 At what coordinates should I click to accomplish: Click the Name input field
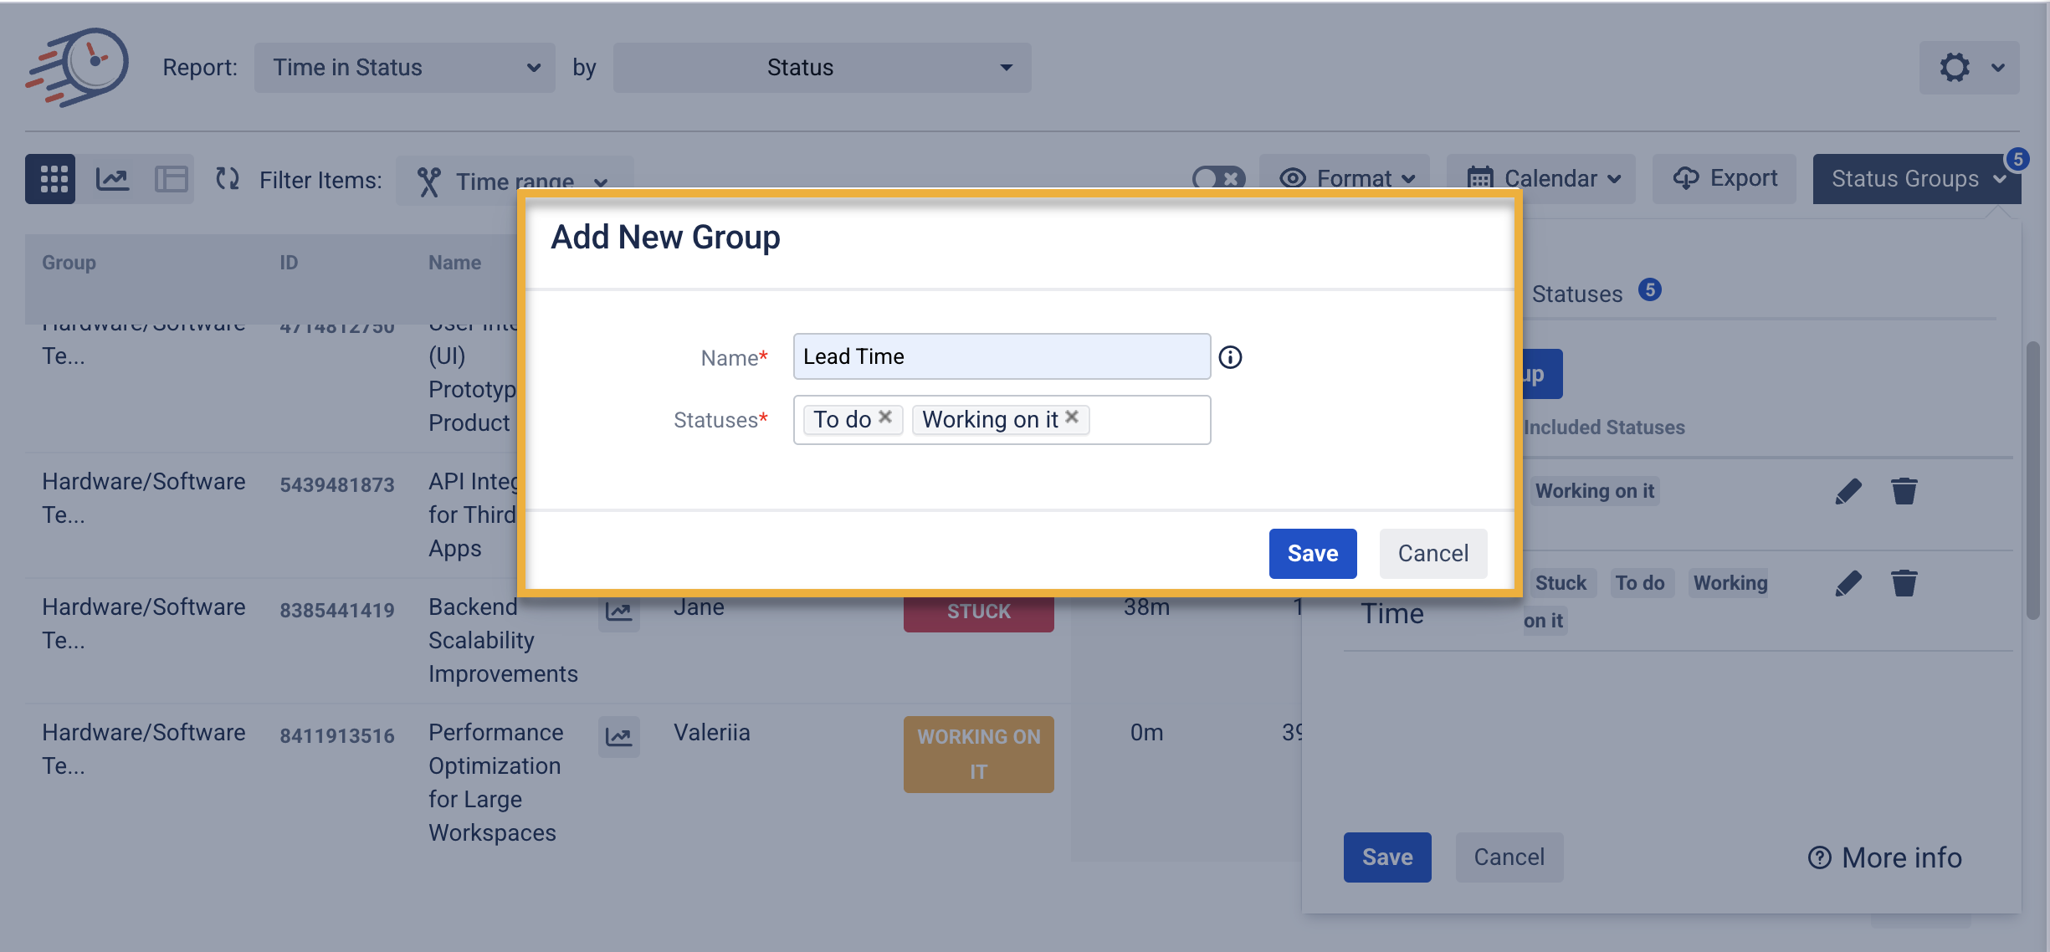point(1001,356)
